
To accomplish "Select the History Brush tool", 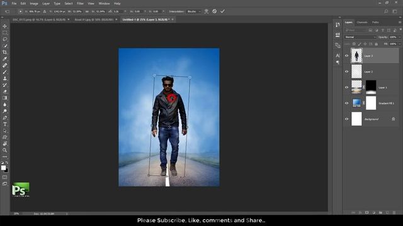I will [4, 85].
